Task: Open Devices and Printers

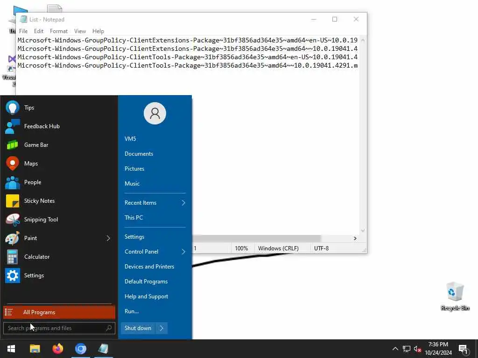Action: click(149, 267)
